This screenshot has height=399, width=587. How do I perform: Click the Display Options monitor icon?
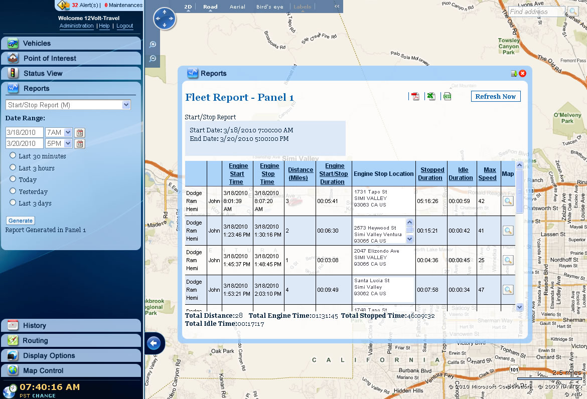pos(13,355)
